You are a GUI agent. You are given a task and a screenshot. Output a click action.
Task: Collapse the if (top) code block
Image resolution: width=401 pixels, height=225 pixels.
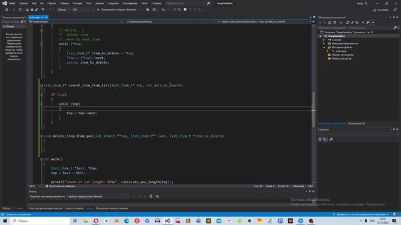coord(41,94)
